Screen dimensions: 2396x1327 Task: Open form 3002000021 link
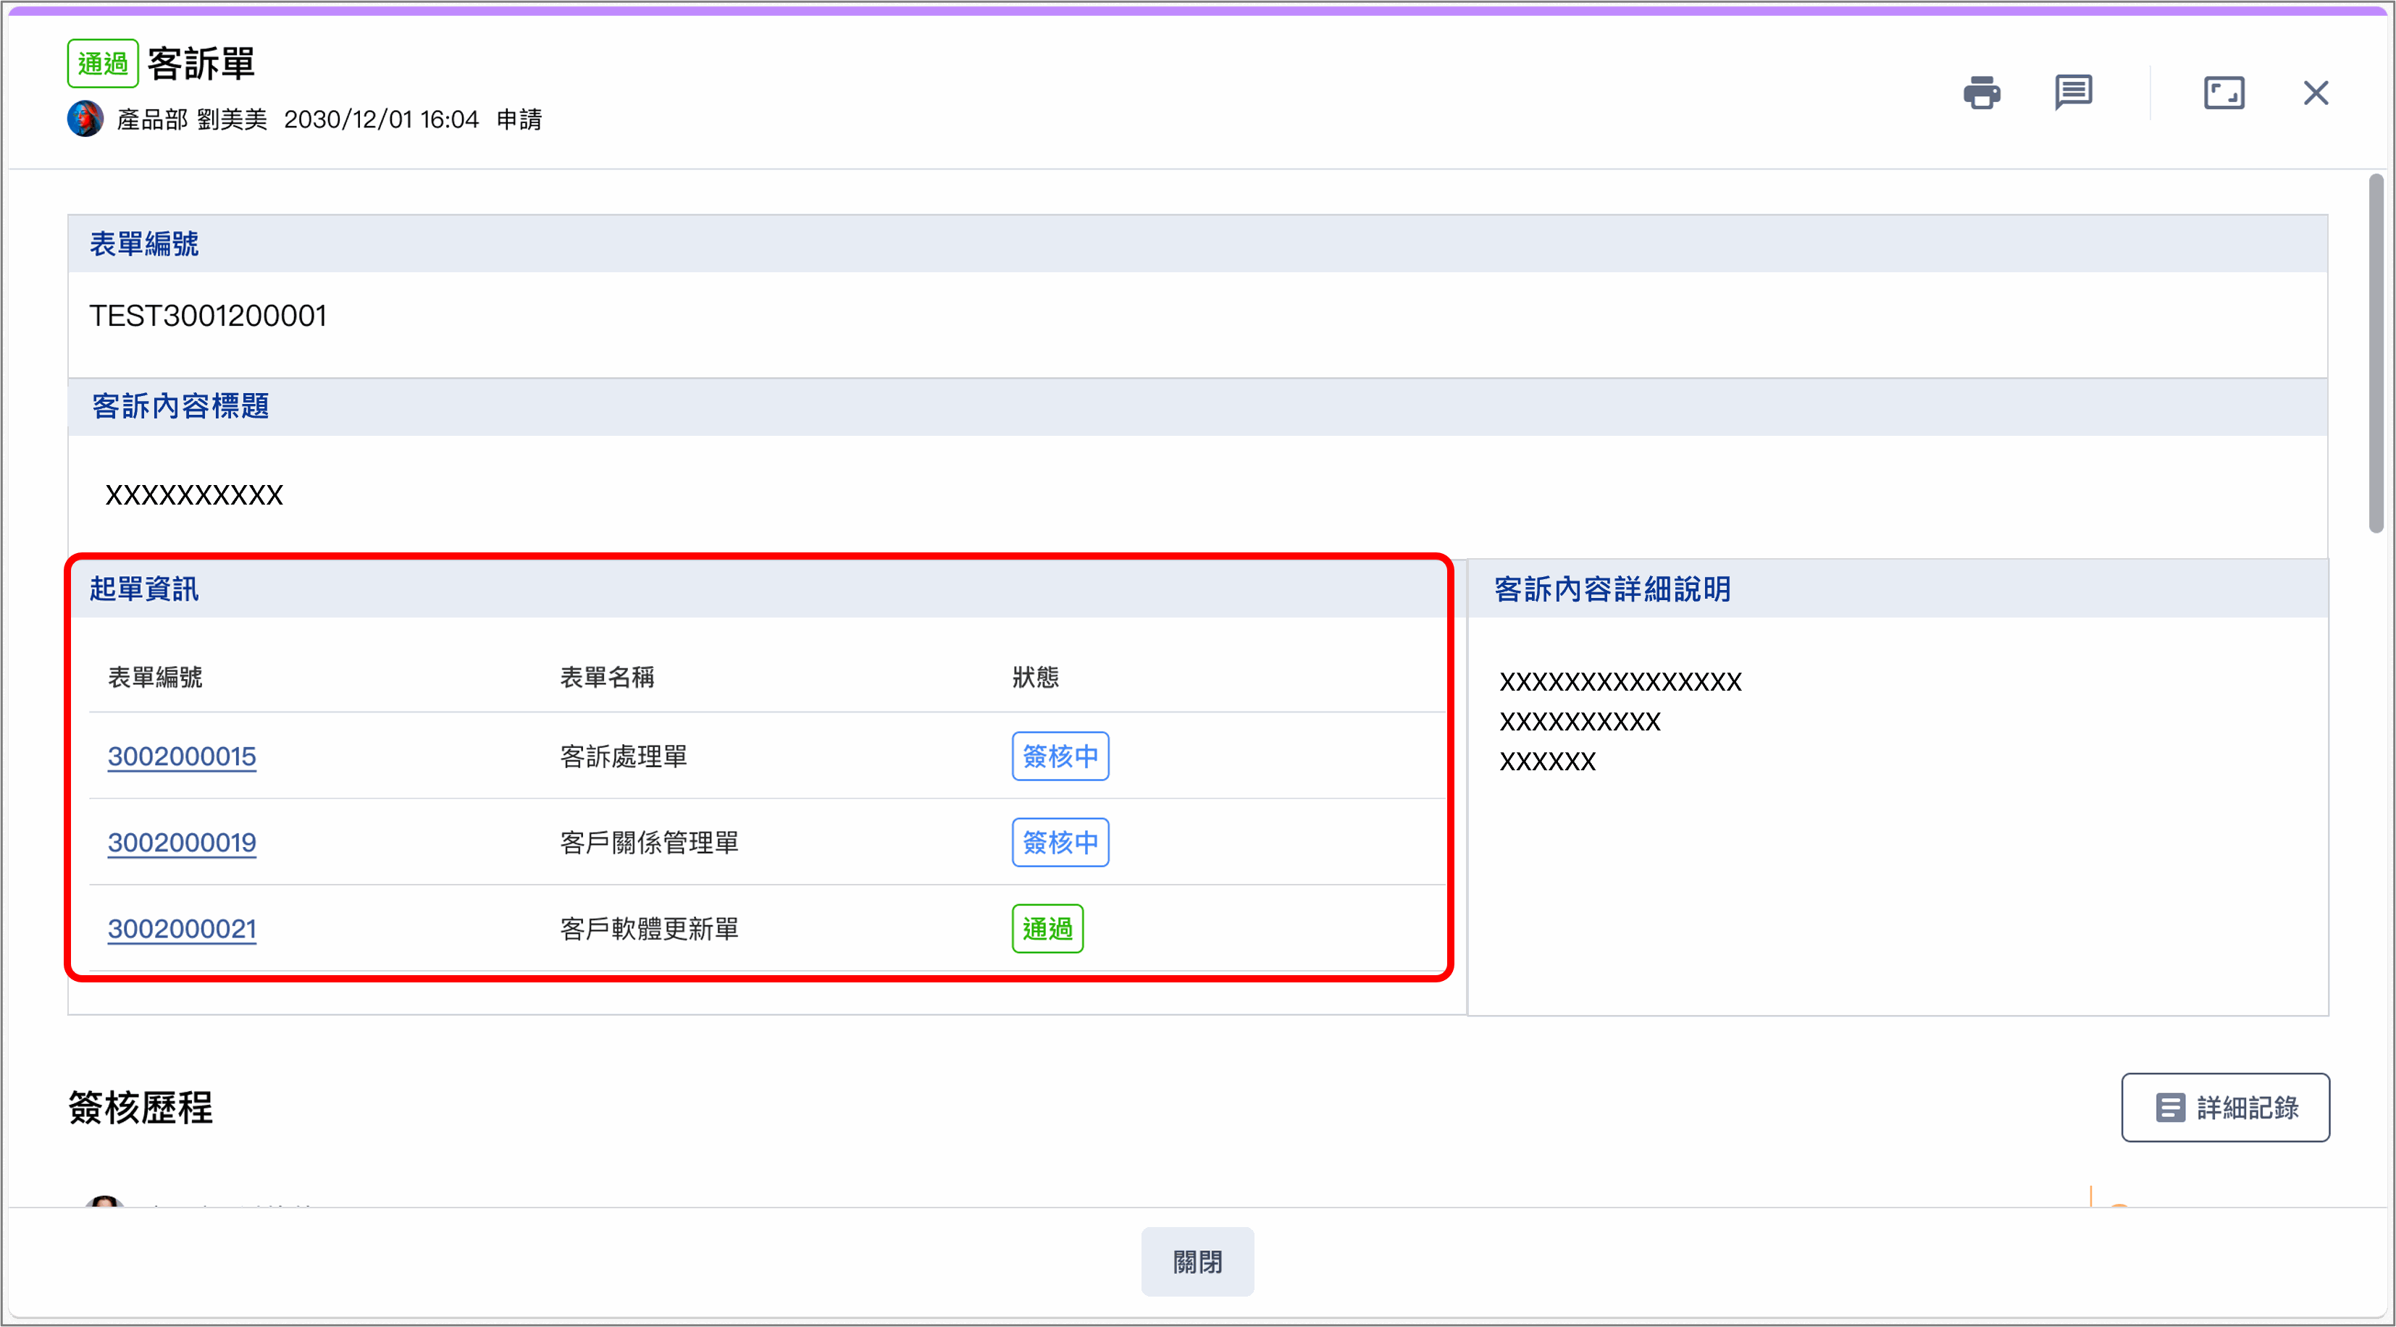click(181, 928)
